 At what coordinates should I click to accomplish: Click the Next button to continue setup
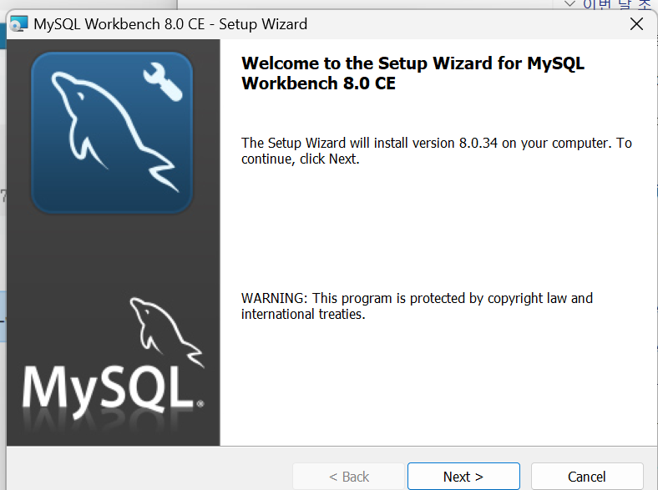(x=463, y=476)
